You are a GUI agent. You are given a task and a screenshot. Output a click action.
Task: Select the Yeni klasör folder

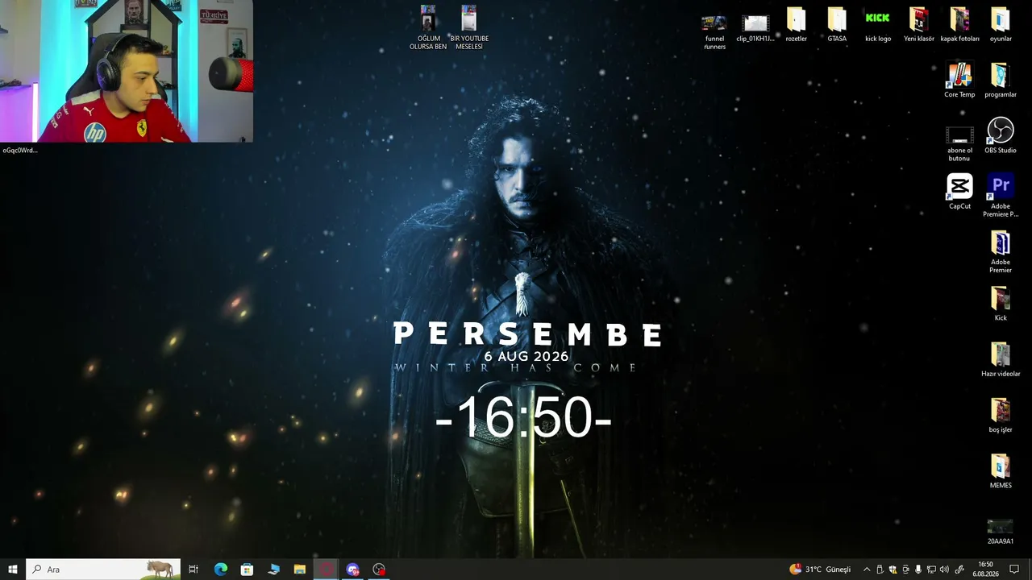tap(919, 26)
